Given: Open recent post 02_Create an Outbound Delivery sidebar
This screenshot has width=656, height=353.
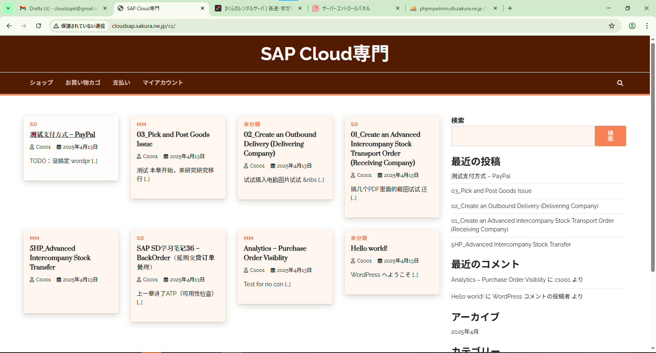Looking at the screenshot, I should [525, 206].
